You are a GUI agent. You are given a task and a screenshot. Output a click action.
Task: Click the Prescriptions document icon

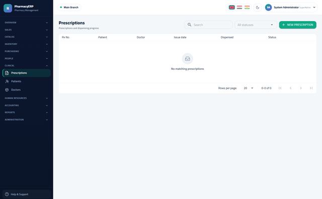point(7,73)
